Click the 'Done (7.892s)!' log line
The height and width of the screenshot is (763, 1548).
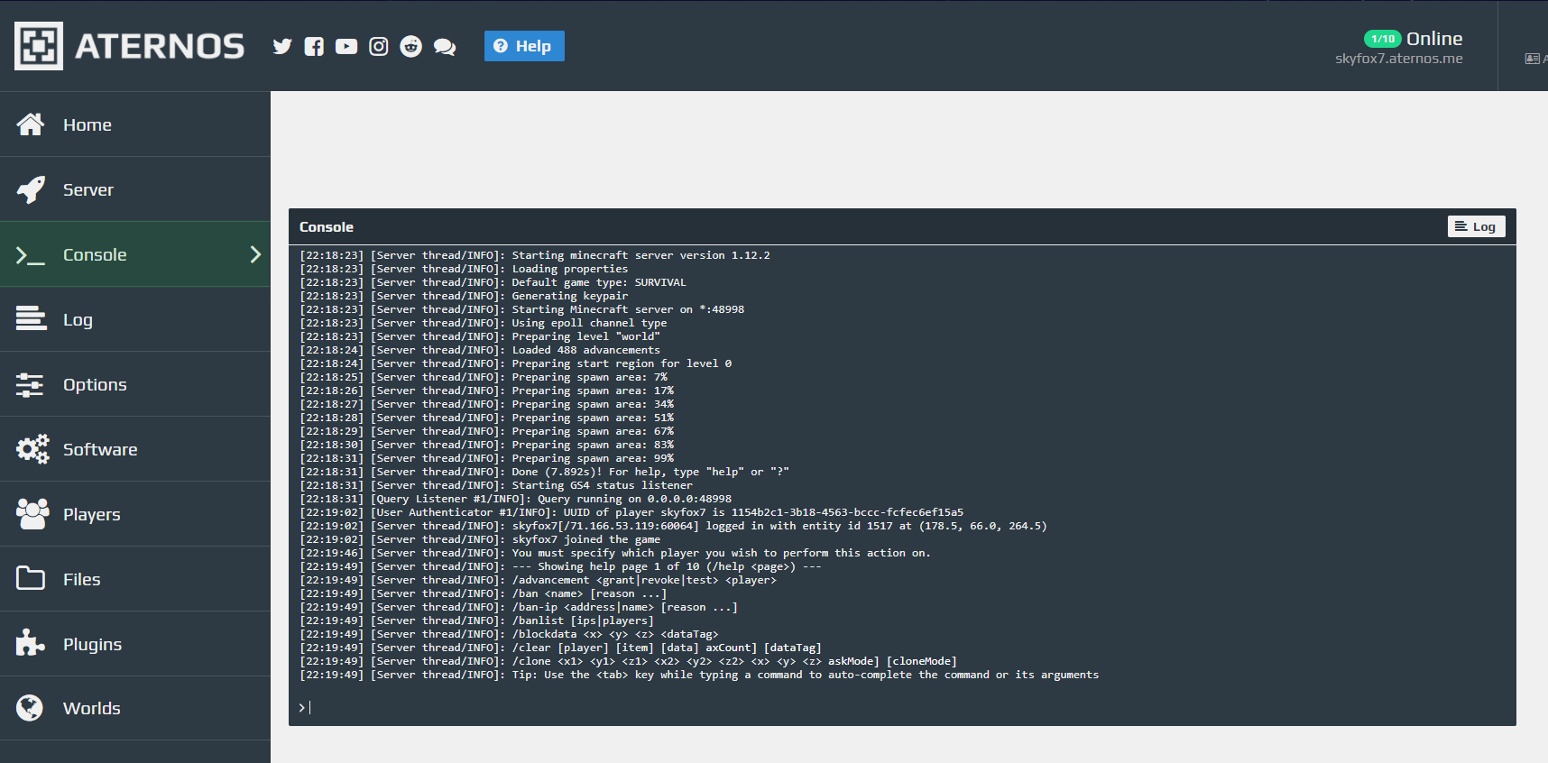(x=544, y=472)
